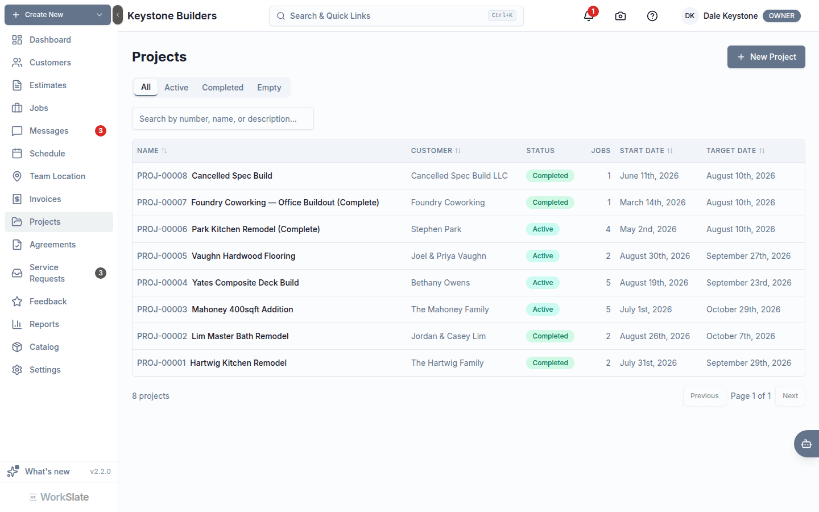Click customer Joel & Priya Vaughn

(x=449, y=256)
